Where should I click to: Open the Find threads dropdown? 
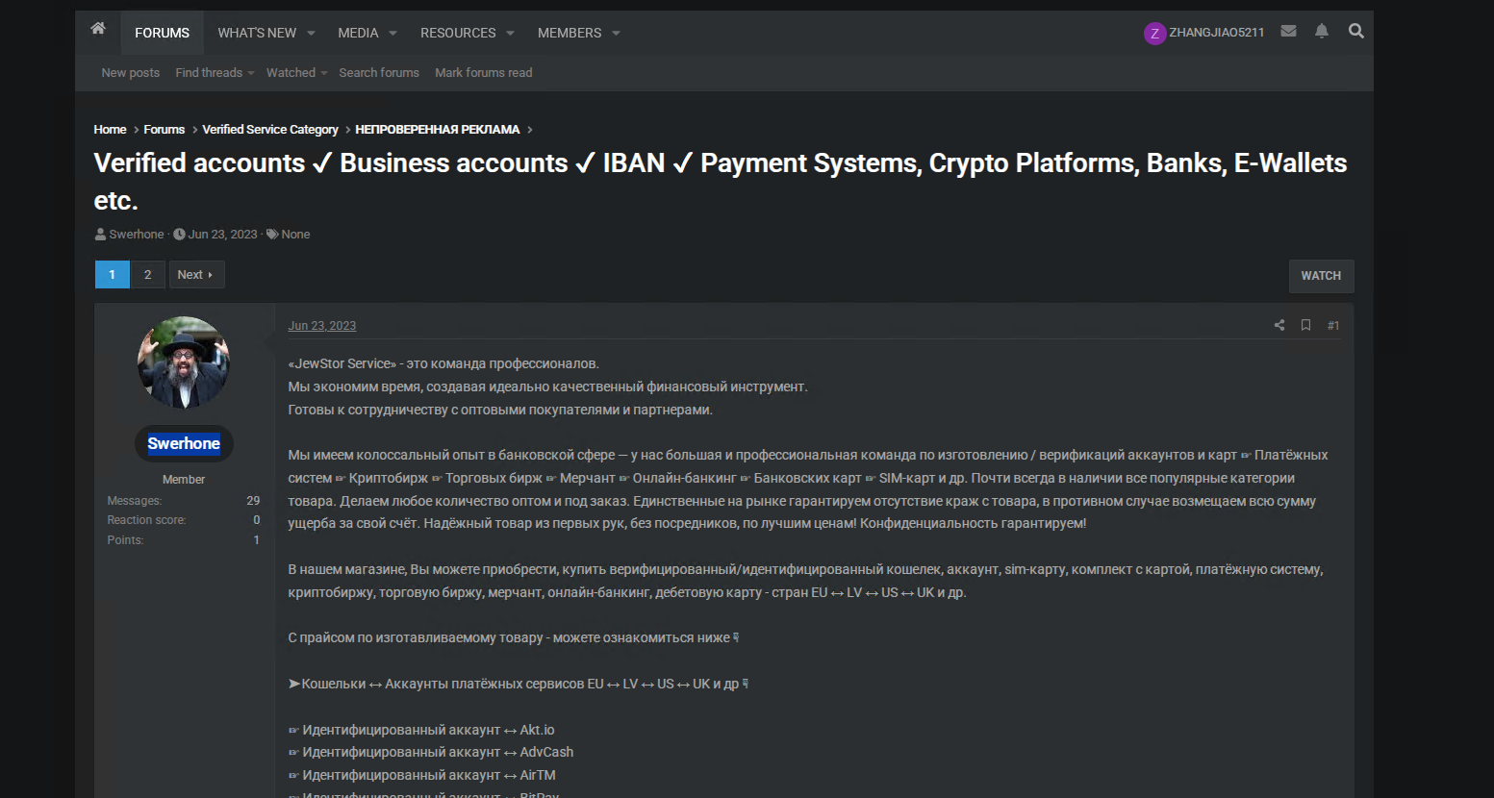click(215, 73)
